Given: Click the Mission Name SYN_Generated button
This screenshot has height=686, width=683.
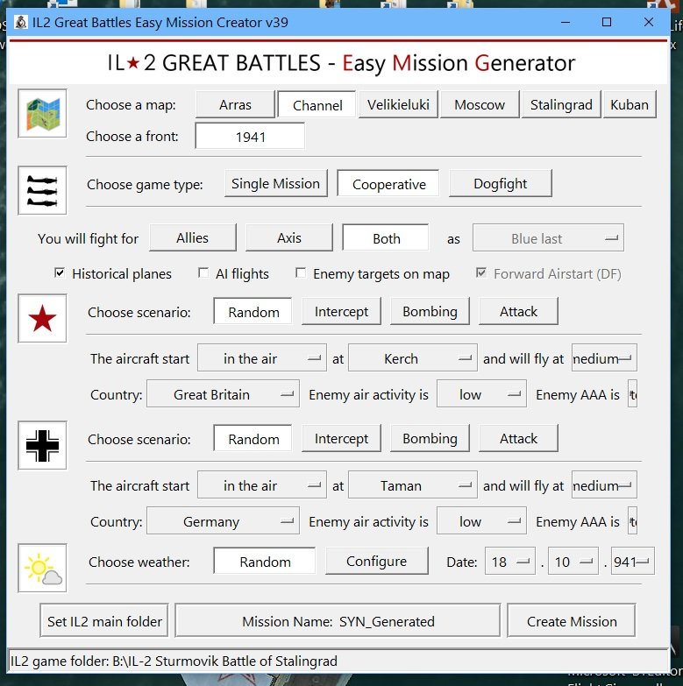Looking at the screenshot, I should click(x=338, y=620).
